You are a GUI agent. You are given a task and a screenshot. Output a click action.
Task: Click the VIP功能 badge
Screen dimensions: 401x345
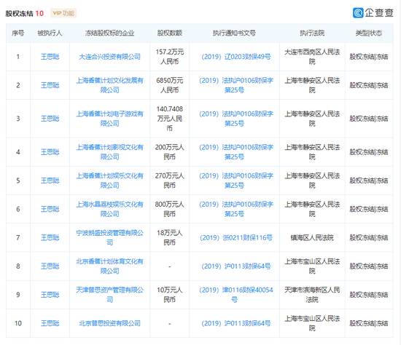click(x=63, y=13)
